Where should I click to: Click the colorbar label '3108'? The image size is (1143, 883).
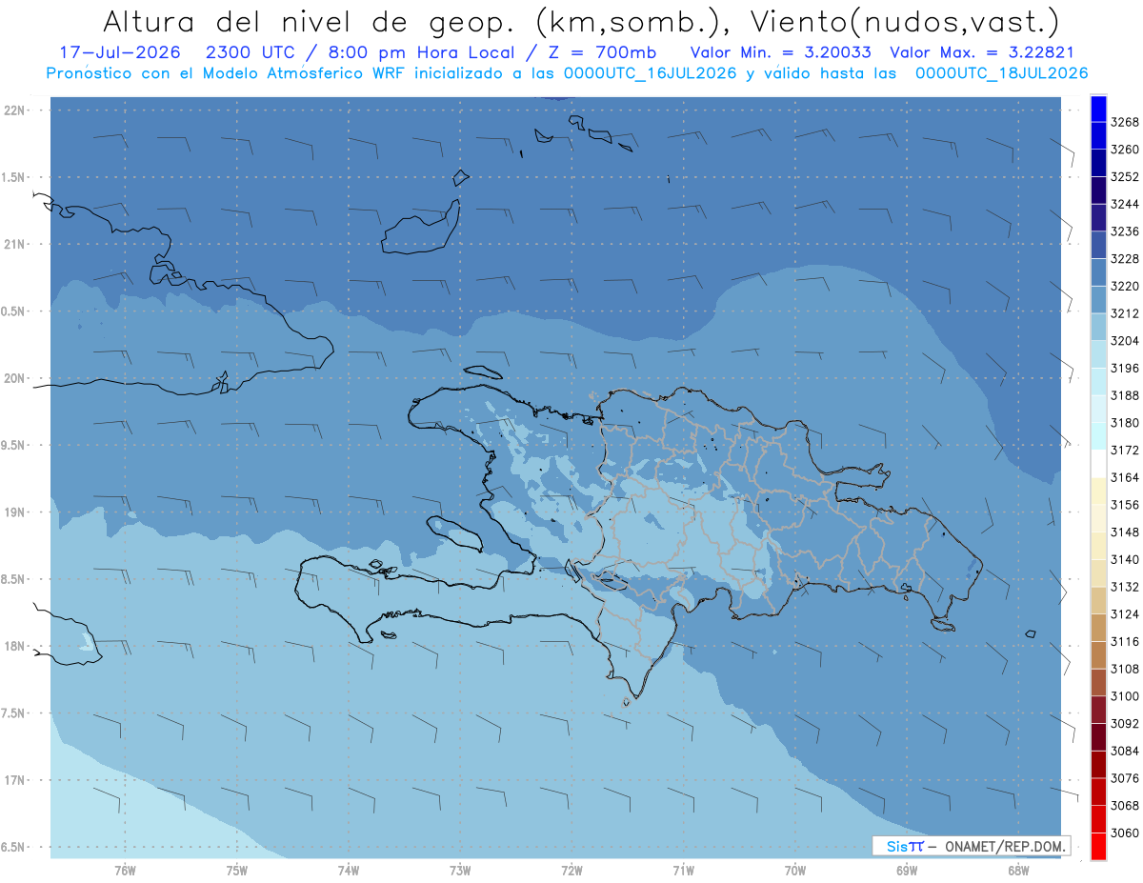click(x=1125, y=669)
